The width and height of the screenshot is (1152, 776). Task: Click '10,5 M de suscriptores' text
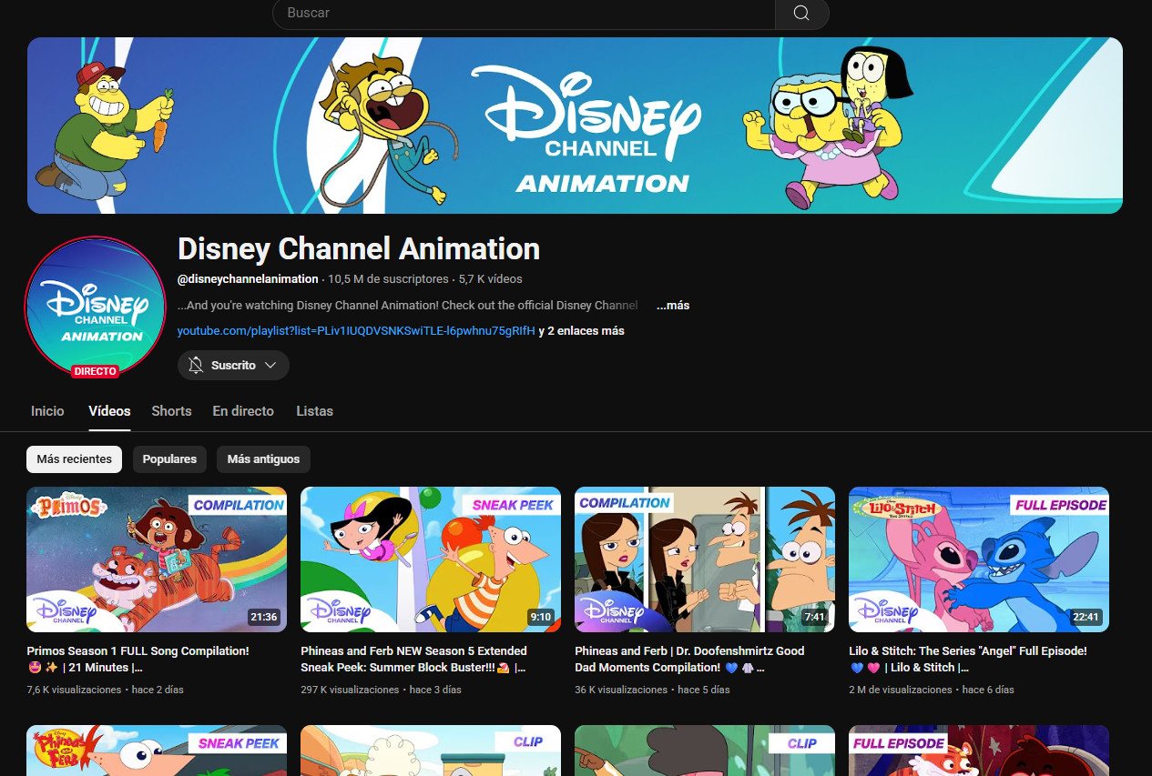(388, 279)
